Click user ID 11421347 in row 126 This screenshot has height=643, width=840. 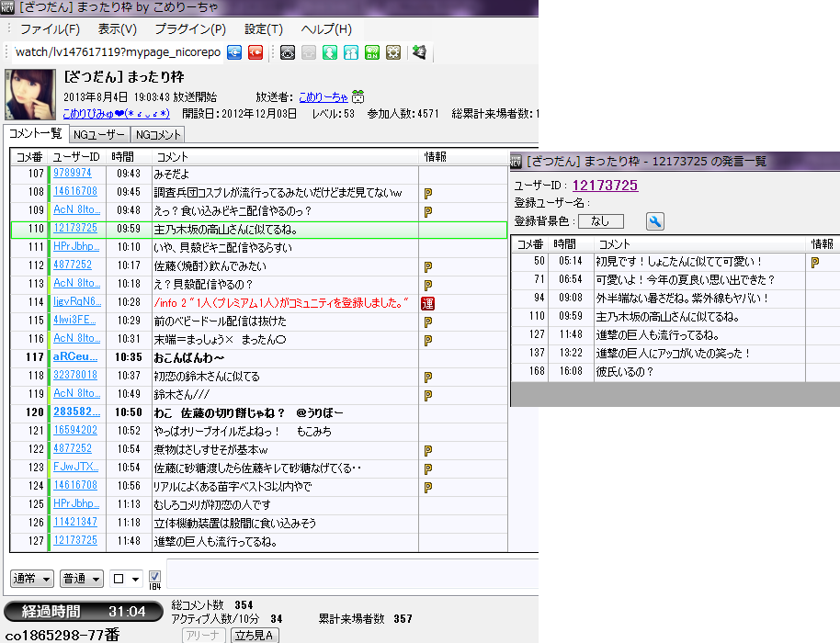point(75,522)
